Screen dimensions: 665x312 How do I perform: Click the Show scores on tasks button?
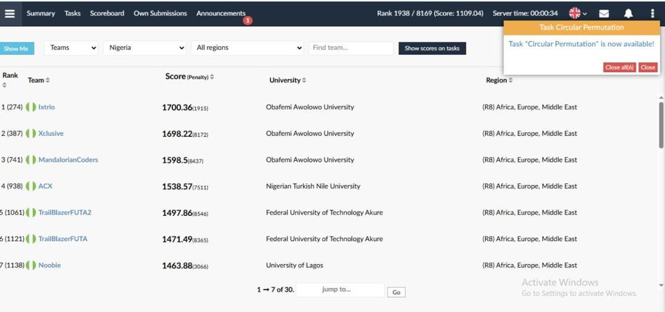click(432, 49)
